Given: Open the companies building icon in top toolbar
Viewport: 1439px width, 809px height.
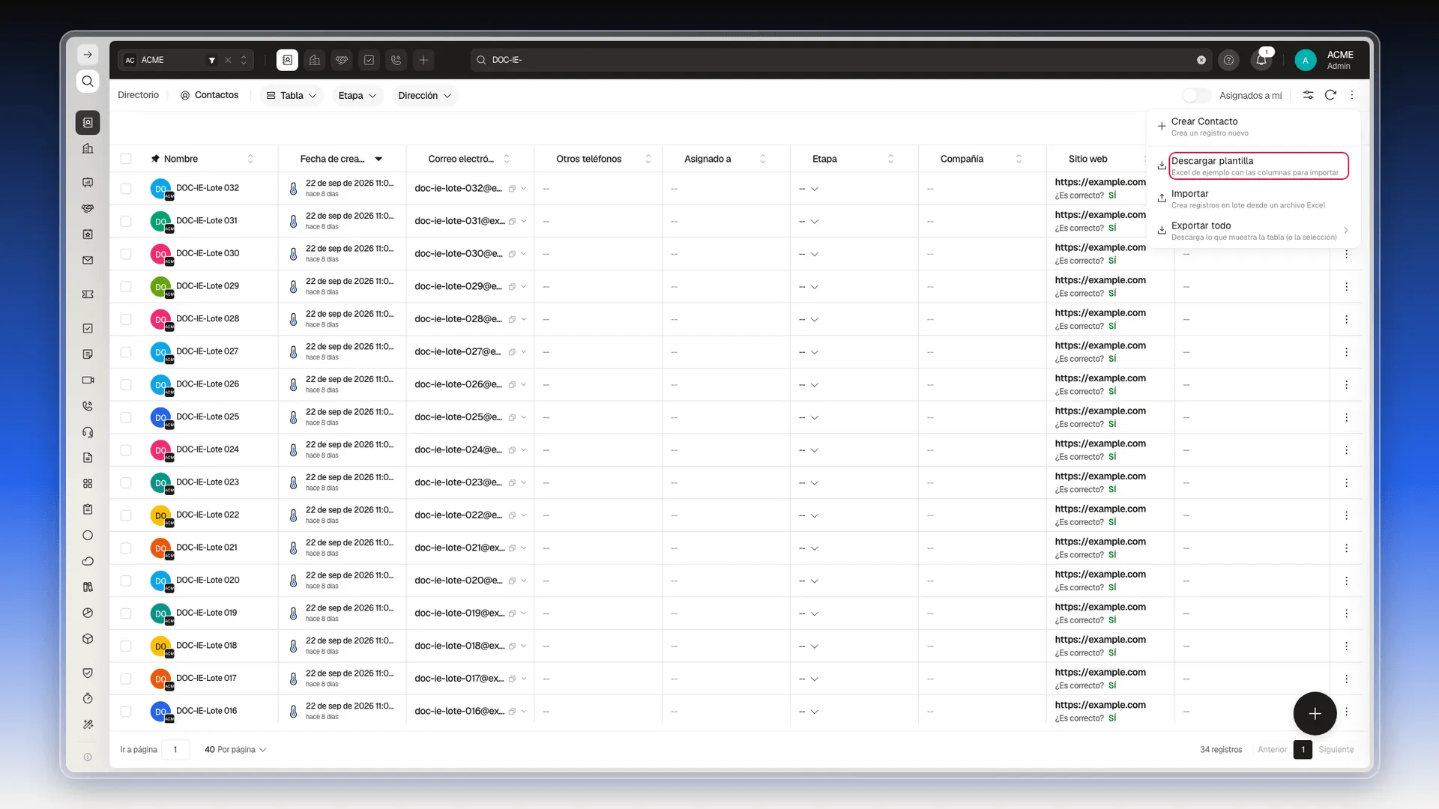Looking at the screenshot, I should (315, 60).
